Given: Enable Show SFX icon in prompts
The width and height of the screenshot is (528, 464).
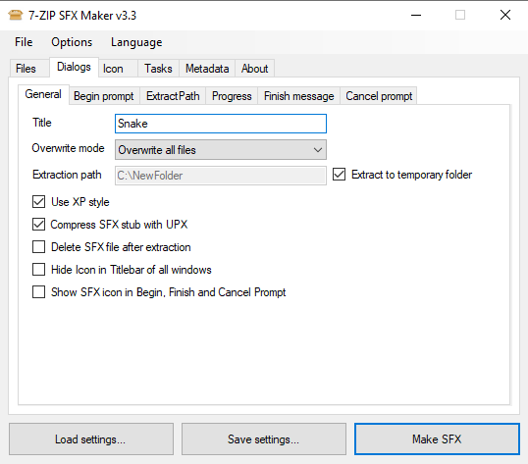Looking at the screenshot, I should tap(38, 292).
